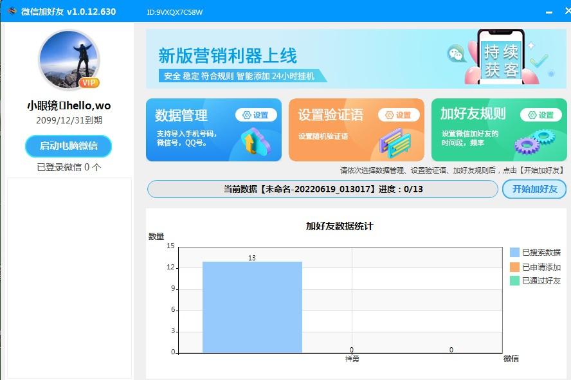Screen dimensions: 571x380
Task: Click the 已通过好友 legend label
Action: [541, 280]
